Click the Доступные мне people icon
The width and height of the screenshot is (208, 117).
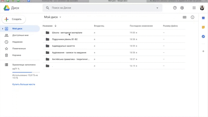coord(6,35)
